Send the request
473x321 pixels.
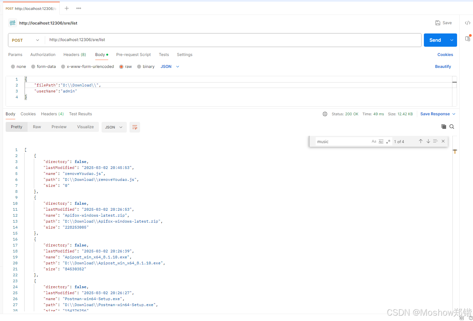coord(435,39)
